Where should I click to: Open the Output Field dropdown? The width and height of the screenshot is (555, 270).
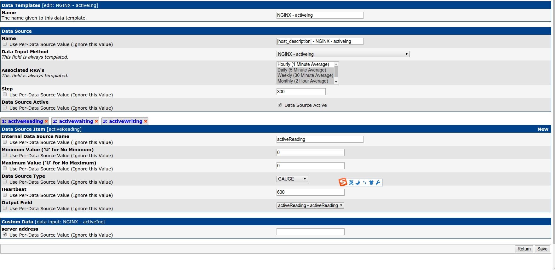[310, 205]
